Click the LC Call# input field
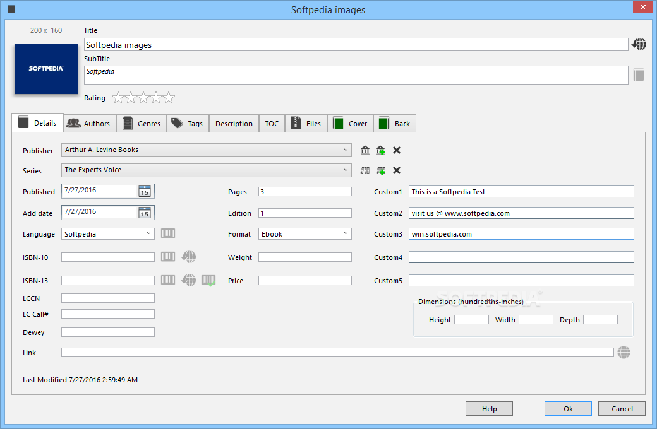 (x=107, y=314)
